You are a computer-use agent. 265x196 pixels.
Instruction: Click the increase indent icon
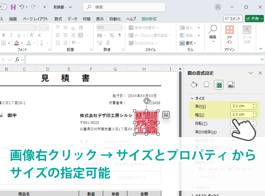65,43
